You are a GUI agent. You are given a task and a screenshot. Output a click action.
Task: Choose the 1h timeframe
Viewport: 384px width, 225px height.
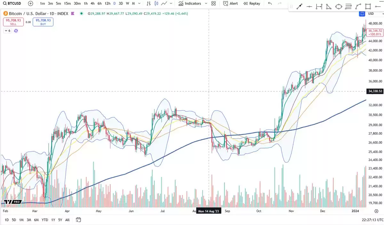[x=86, y=3]
